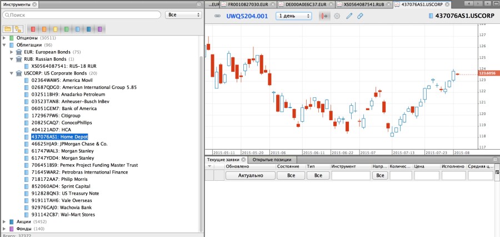Click the 'Все' button under Состояние column
This screenshot has width=500, height=237.
[x=291, y=175]
